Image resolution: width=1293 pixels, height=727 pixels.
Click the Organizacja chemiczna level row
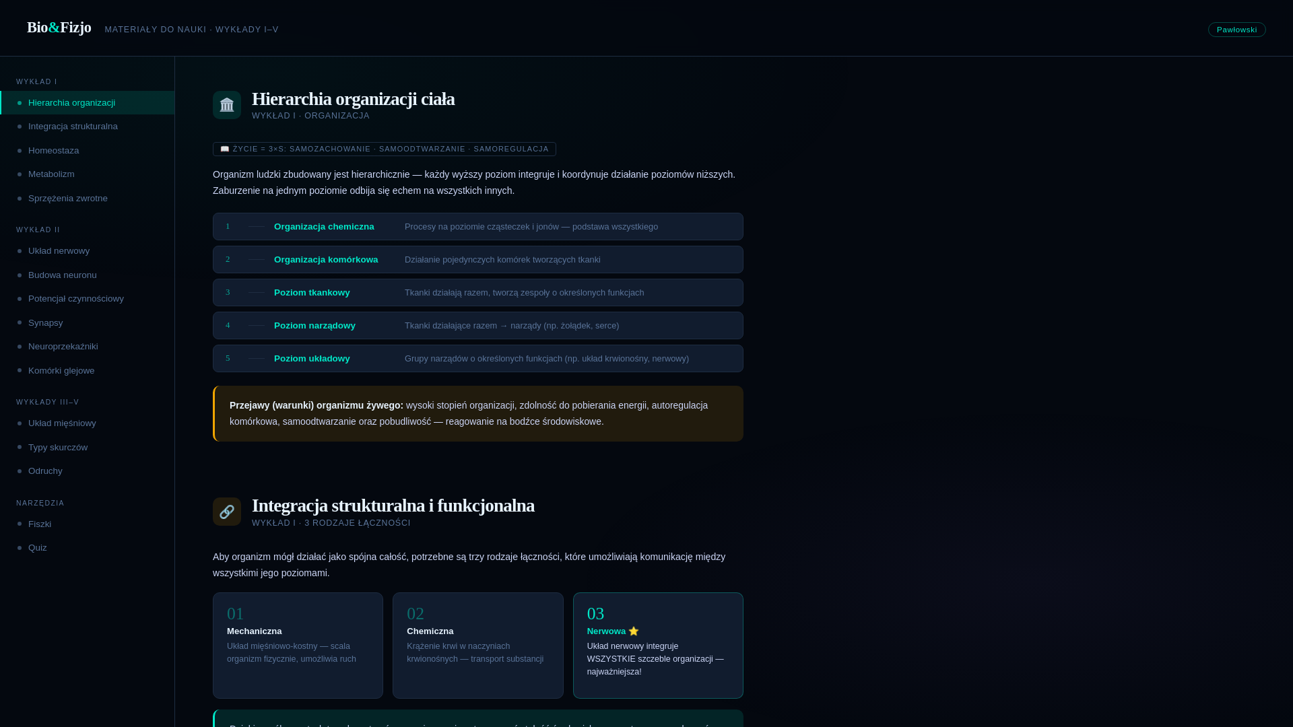[x=478, y=227]
